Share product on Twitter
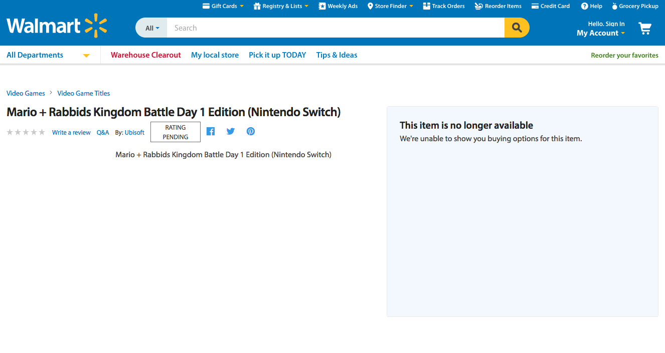Screen dimensions: 665x353 (231, 131)
